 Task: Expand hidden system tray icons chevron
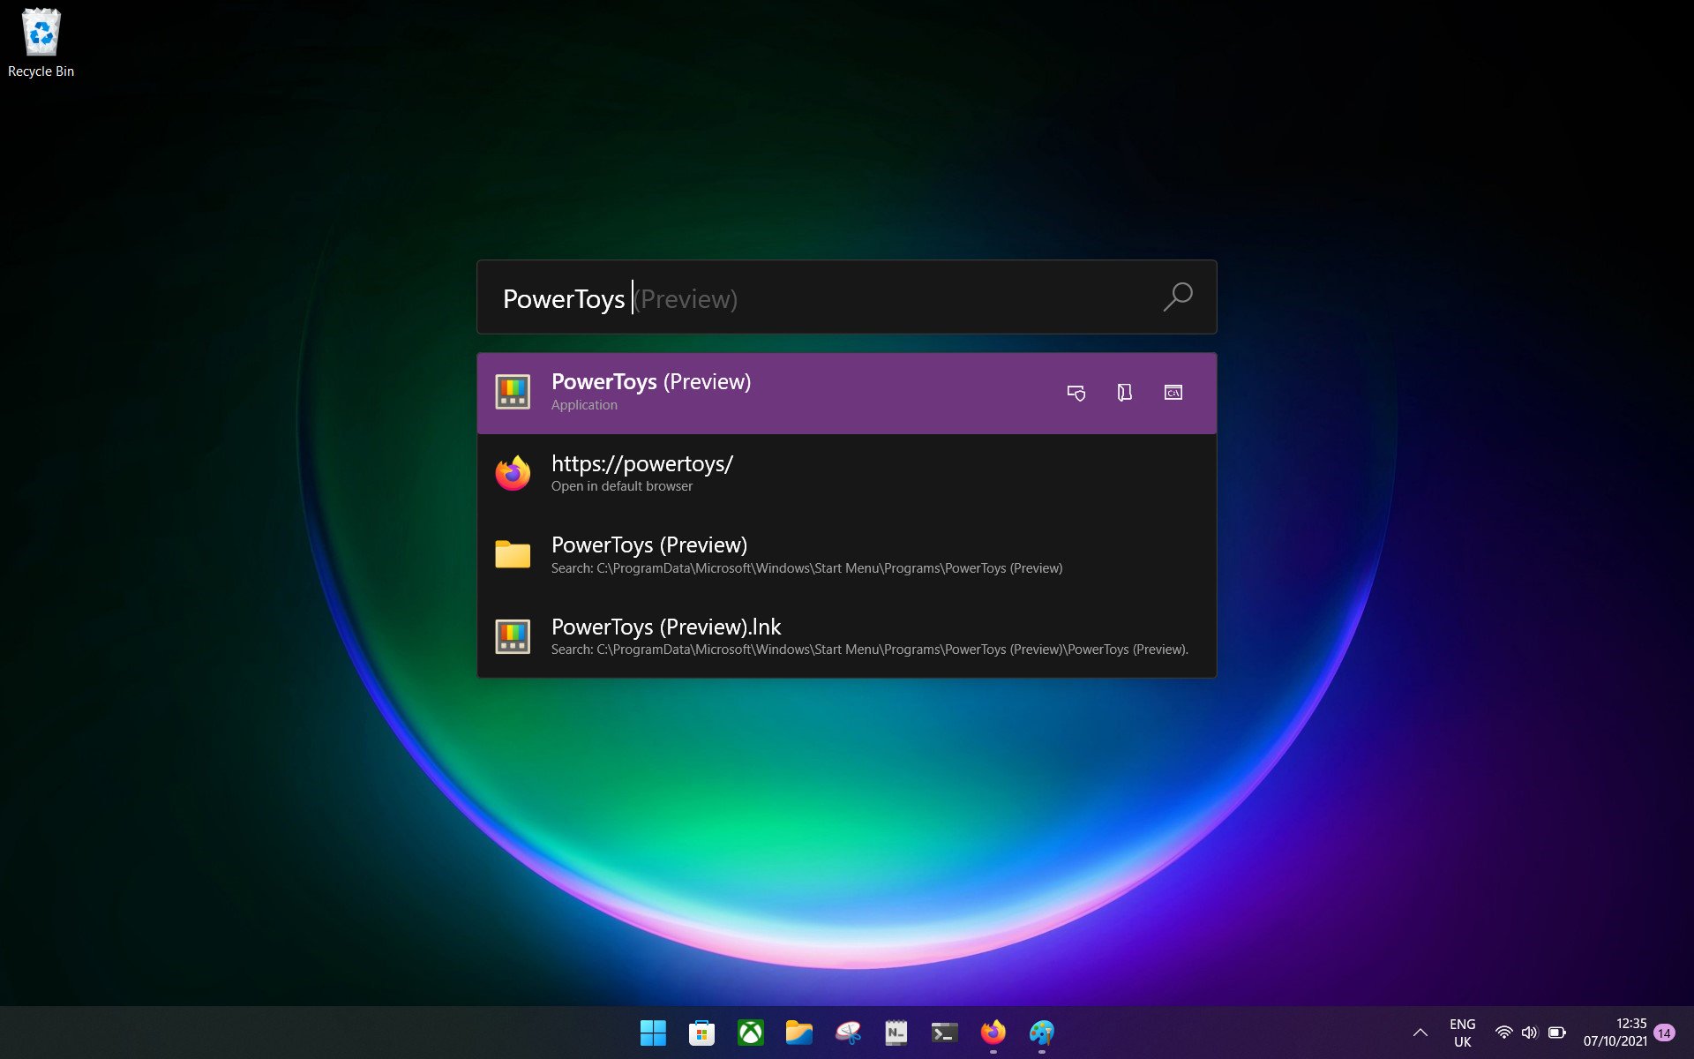click(1420, 1033)
